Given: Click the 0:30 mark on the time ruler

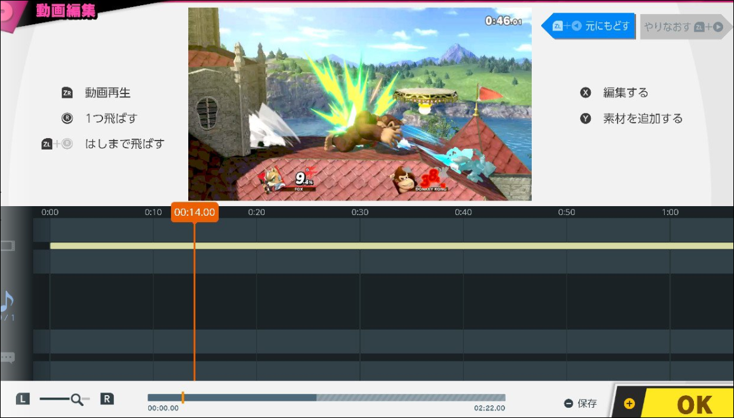Looking at the screenshot, I should coord(360,212).
